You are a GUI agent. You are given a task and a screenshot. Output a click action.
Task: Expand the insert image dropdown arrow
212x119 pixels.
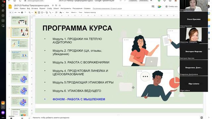coord(44,13)
